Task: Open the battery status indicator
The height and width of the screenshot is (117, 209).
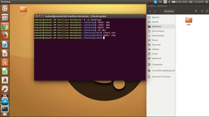Action: point(179,2)
